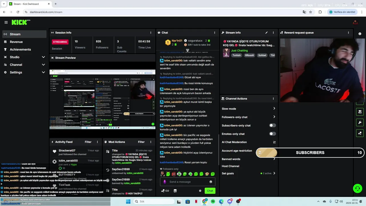Screen dimensions: 366x206
Task: Open chat settings gear icon
Action: (200, 191)
